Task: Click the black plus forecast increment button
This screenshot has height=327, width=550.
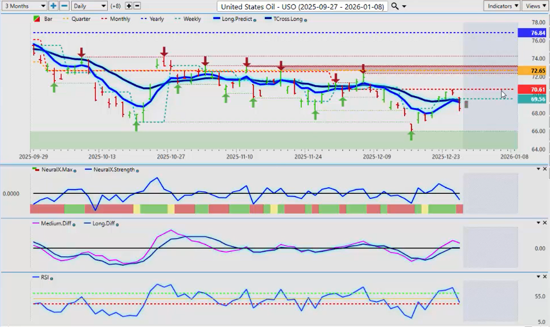Action: coord(129,6)
